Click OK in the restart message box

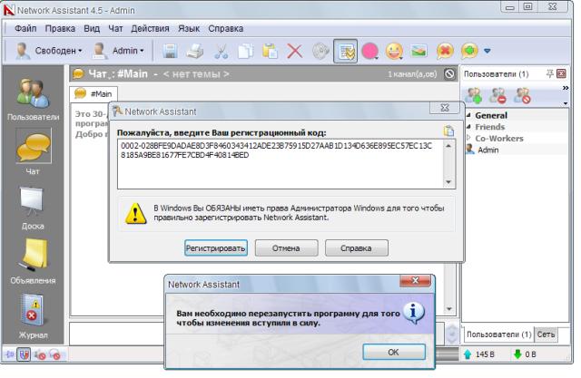pyautogui.click(x=393, y=352)
